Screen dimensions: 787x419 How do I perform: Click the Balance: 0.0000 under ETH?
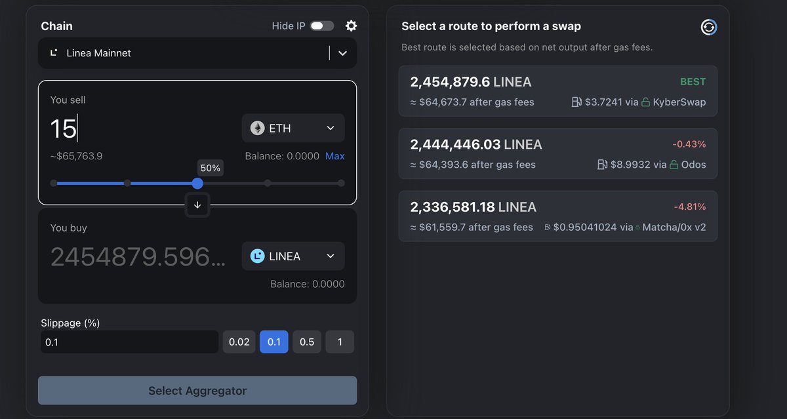coord(282,156)
